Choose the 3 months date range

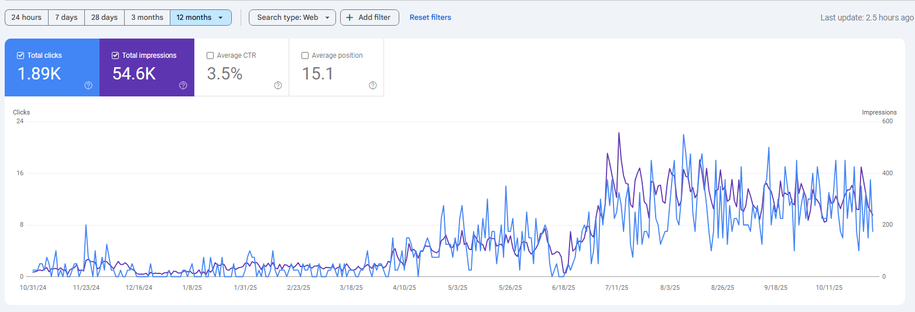147,18
